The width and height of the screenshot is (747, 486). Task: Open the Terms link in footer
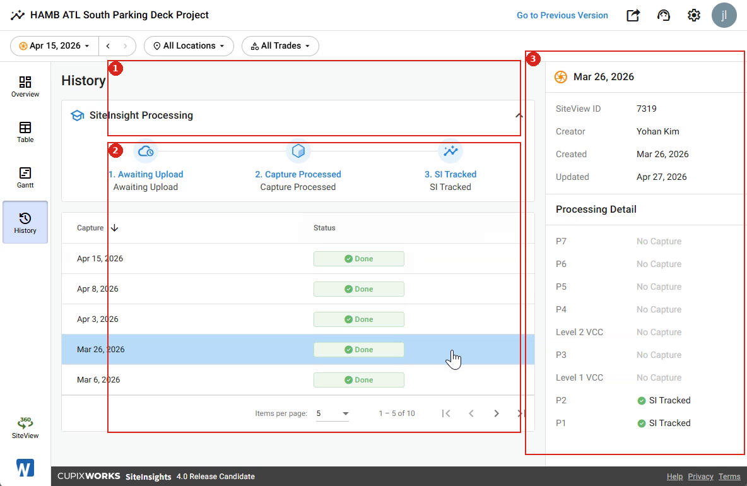click(729, 477)
